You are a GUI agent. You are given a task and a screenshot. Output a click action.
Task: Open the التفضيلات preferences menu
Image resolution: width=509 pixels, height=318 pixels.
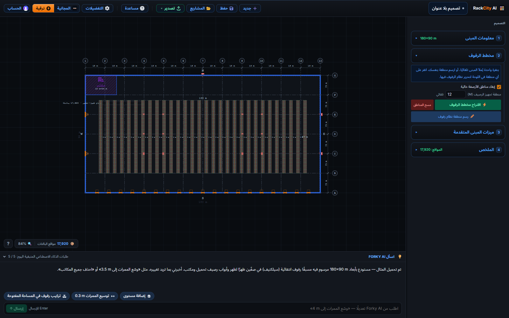tap(97, 8)
